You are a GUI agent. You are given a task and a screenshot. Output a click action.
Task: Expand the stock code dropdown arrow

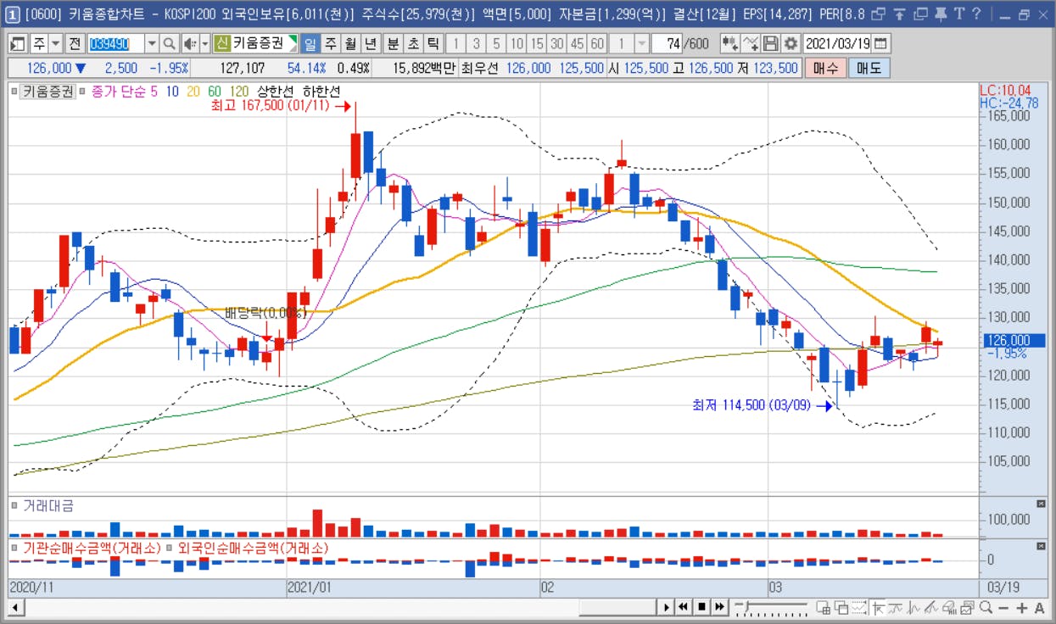pos(151,43)
